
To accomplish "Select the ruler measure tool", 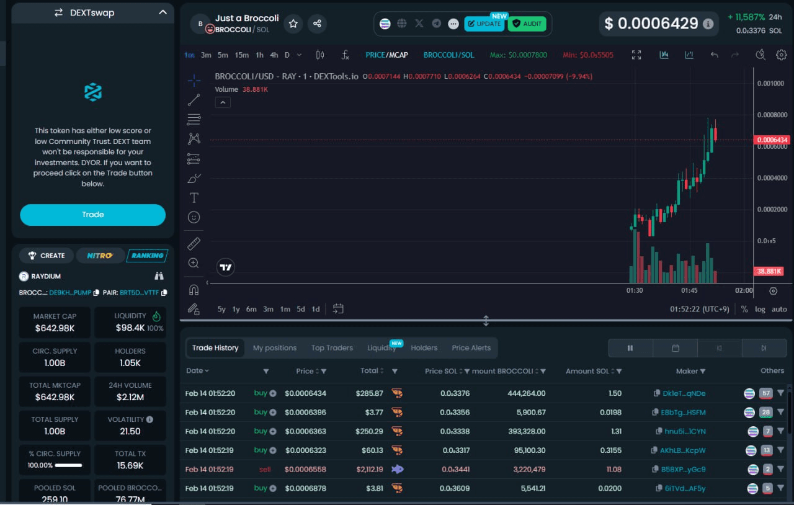I will tap(194, 243).
